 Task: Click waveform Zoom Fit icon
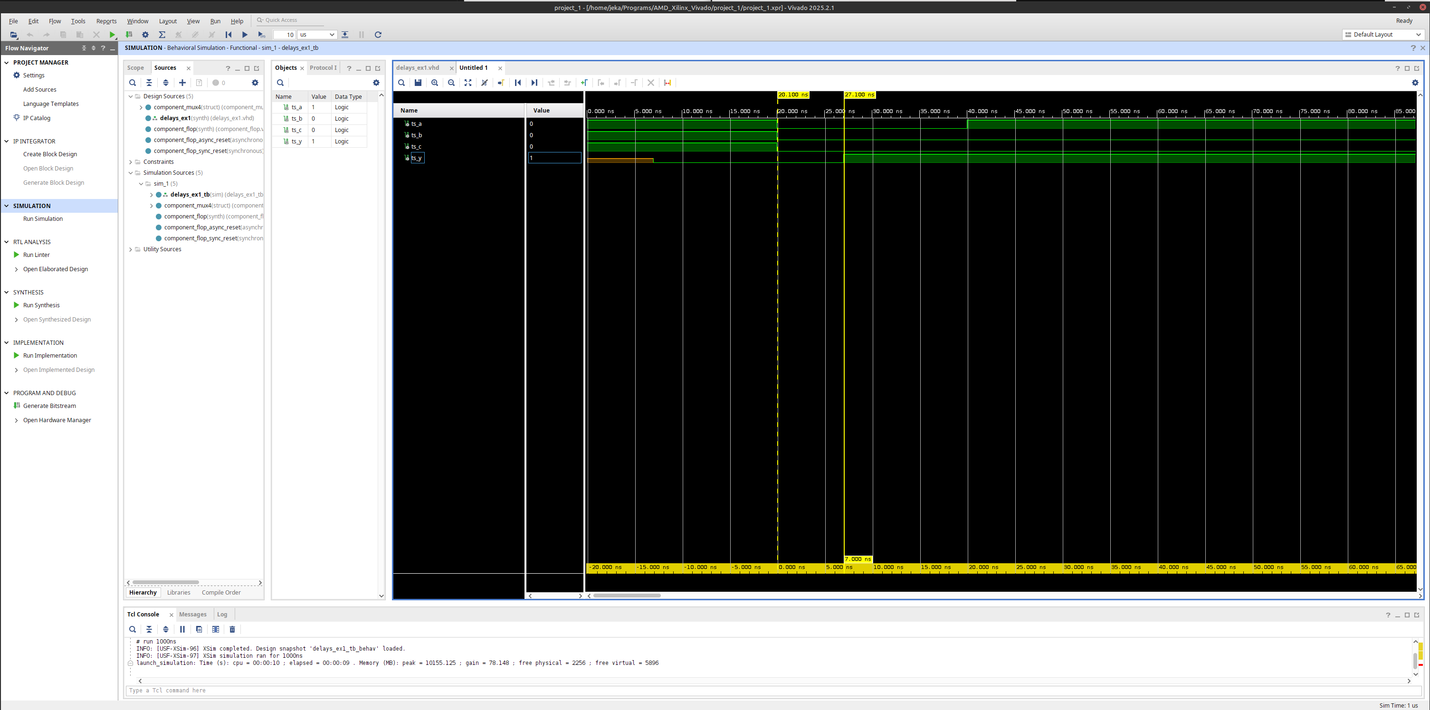tap(468, 83)
